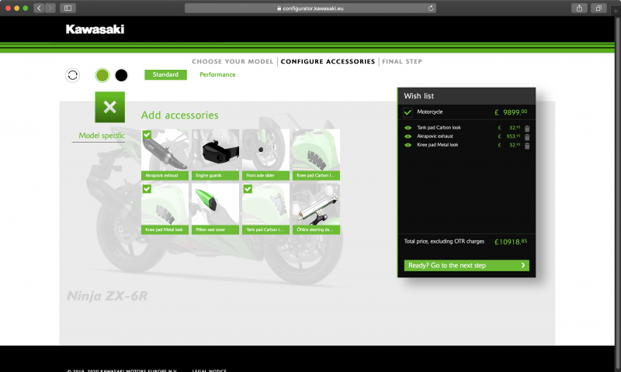Trash the Knee pad Metal look item
The image size is (621, 372).
click(527, 145)
